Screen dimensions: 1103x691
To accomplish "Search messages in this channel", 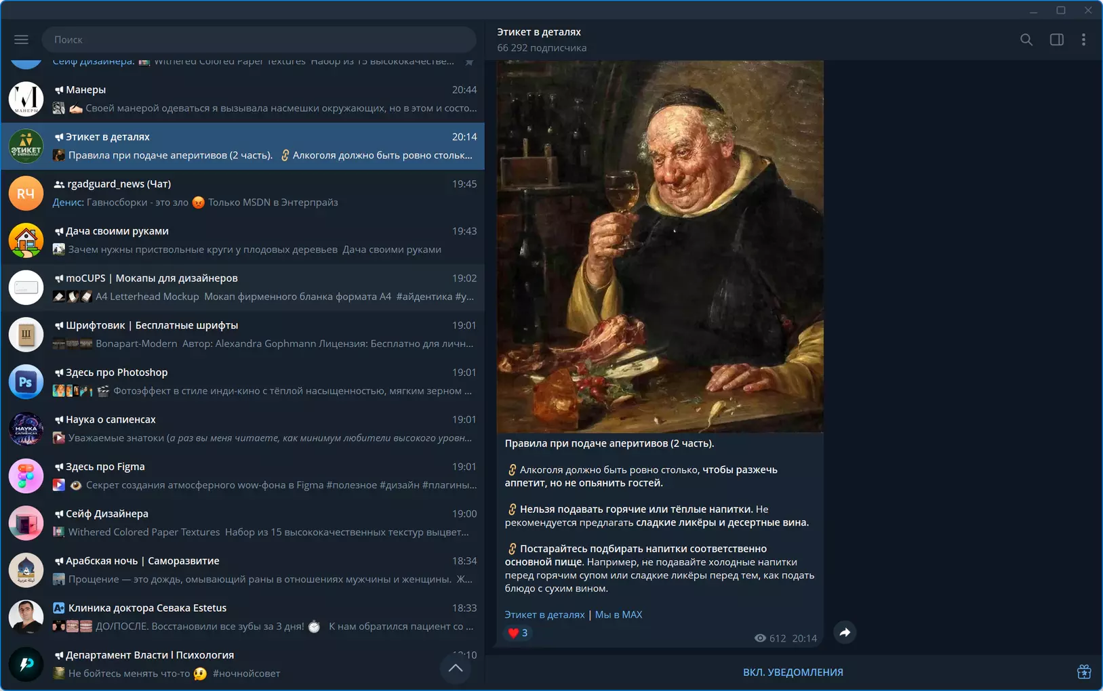I will click(x=1026, y=39).
